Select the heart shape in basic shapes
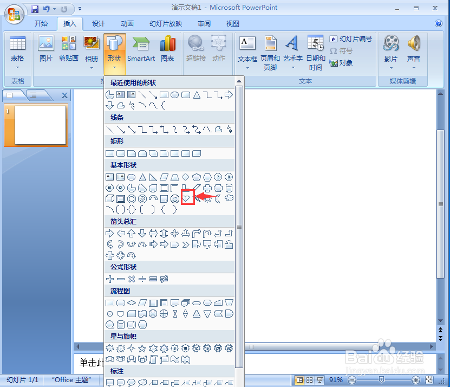Viewport: 450px width, 387px height. pos(186,198)
